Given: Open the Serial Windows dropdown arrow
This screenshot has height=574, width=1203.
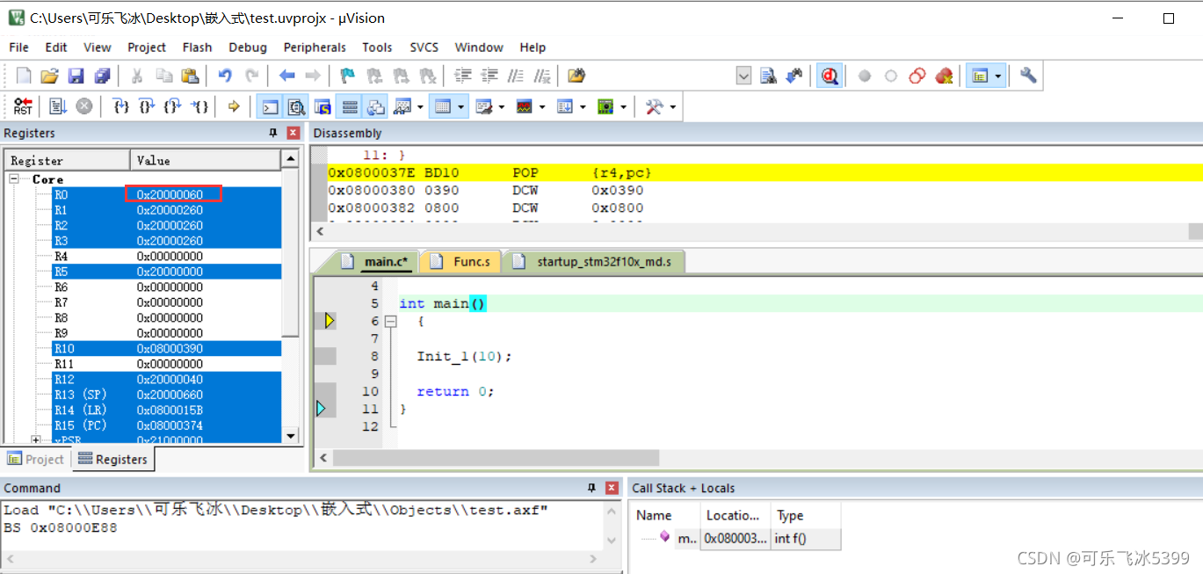Looking at the screenshot, I should (501, 107).
